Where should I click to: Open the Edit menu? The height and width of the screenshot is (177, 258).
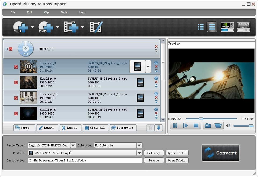click(30, 13)
